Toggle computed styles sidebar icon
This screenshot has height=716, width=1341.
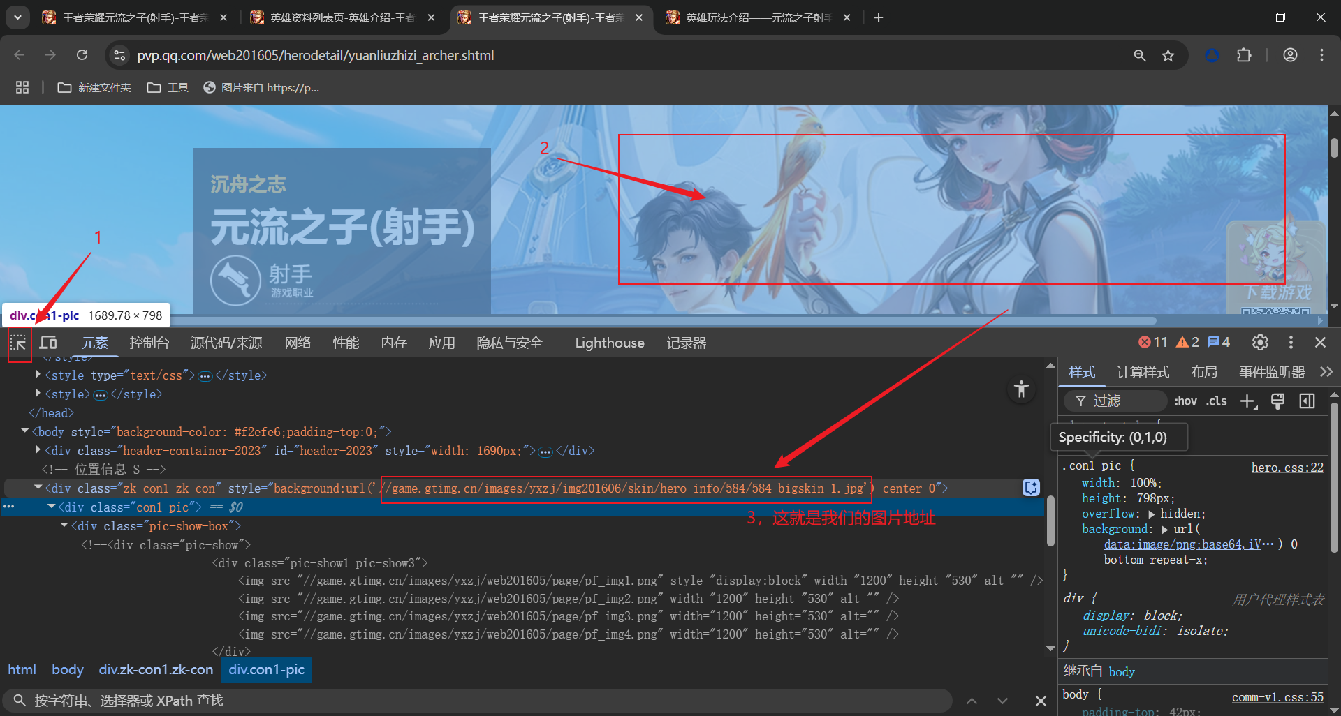(1307, 401)
